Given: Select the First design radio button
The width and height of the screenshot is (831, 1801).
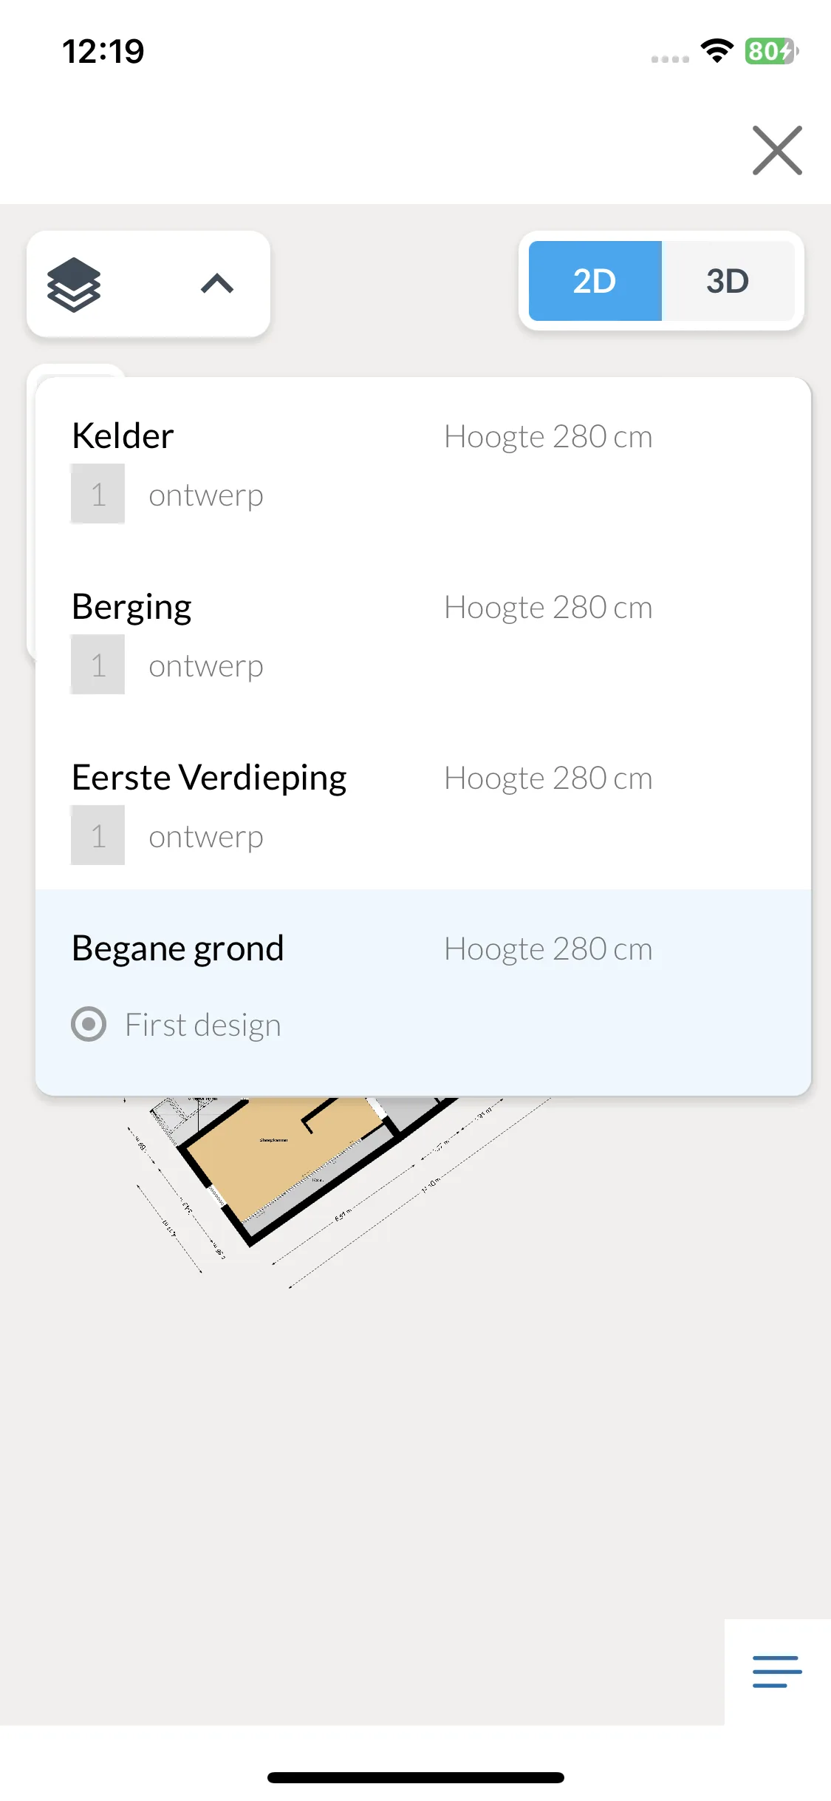Looking at the screenshot, I should (89, 1024).
